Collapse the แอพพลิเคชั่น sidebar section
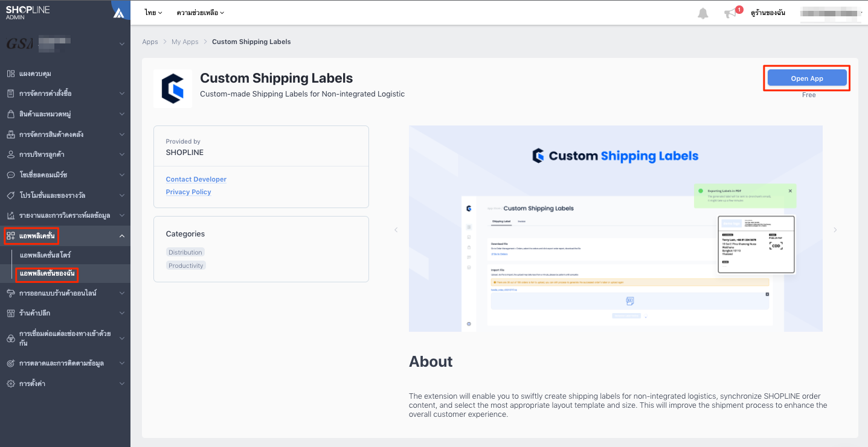Image resolution: width=868 pixels, height=447 pixels. point(122,236)
